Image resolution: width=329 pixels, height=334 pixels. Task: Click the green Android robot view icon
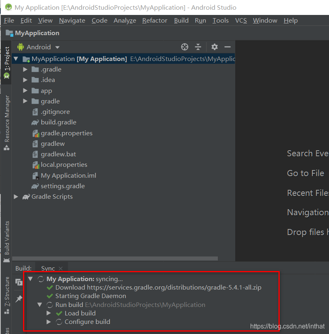tap(21, 47)
